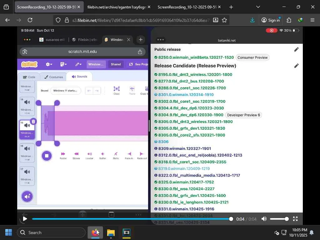Click the video progress seek bar
Screen dimensions: 320x240
click(132, 219)
